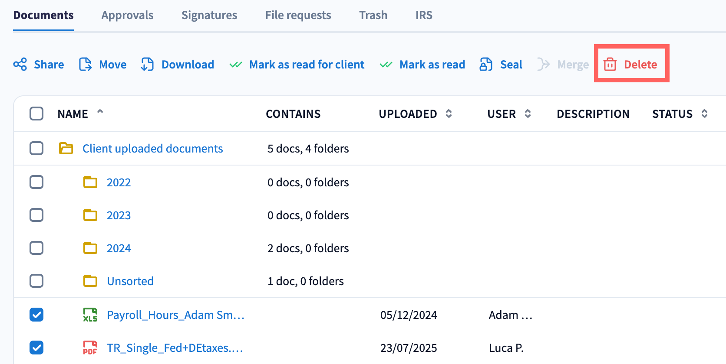
Task: Click the Download icon
Action: 148,65
